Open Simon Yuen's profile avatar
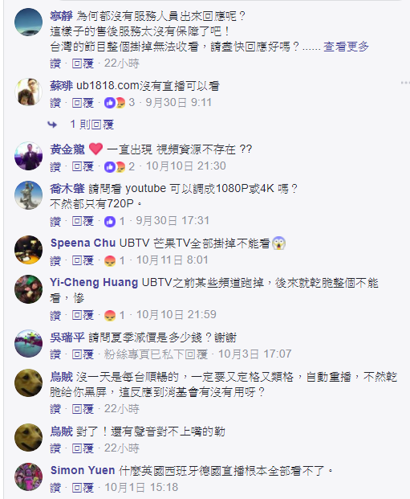Screen dimensions: 410x499 pyautogui.click(x=28, y=477)
